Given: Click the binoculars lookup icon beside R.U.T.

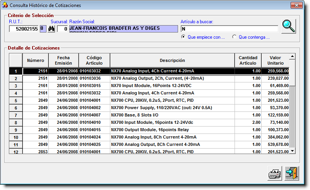Looking at the screenshot, I should pos(51,29).
